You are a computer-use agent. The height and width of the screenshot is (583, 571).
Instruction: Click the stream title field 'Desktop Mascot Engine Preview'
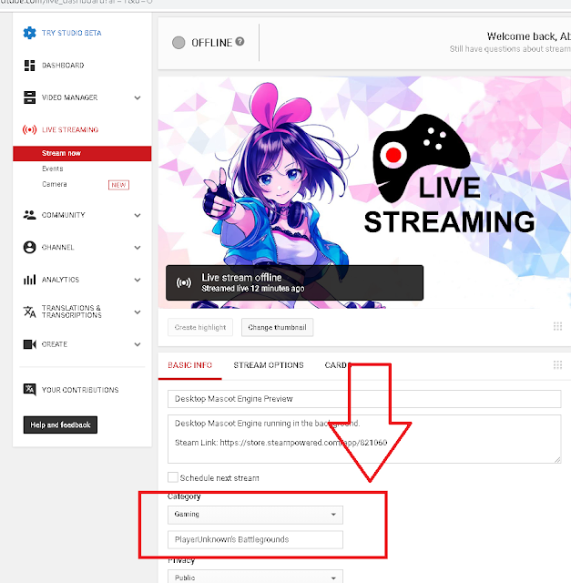click(x=364, y=399)
